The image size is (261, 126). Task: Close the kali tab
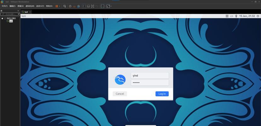30,12
